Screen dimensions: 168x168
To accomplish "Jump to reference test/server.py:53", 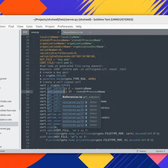I will (73, 102).
